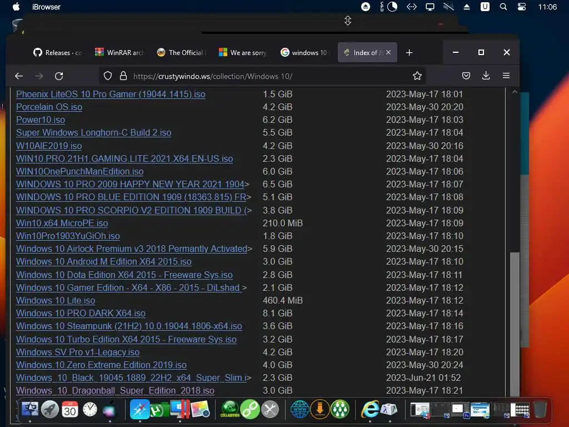Switch to the We are sorry tab
The image size is (569, 427).
(x=242, y=53)
